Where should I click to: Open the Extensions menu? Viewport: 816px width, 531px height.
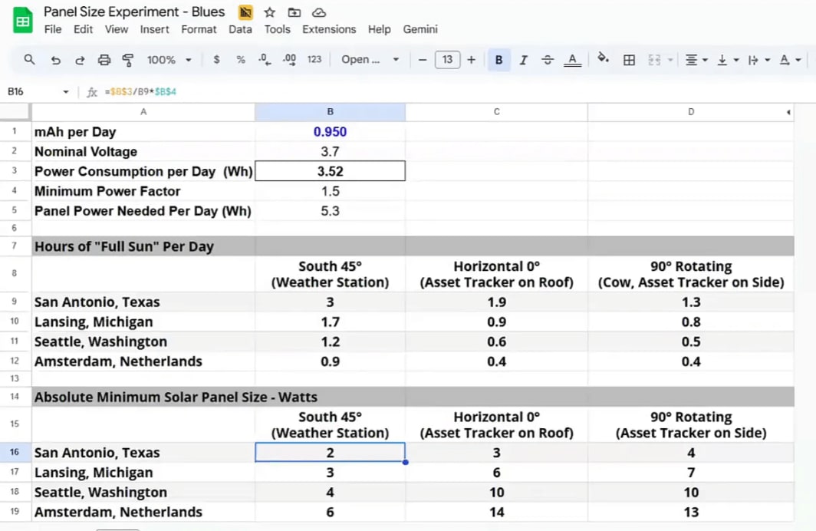click(329, 29)
